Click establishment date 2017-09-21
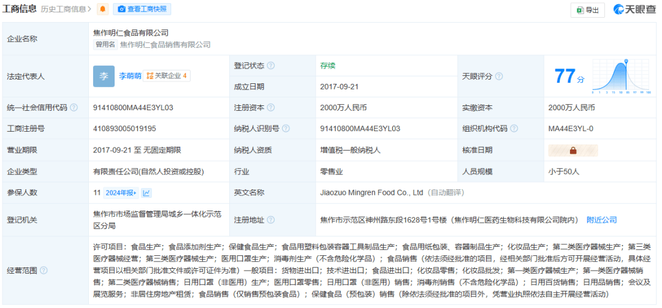 tap(340, 87)
